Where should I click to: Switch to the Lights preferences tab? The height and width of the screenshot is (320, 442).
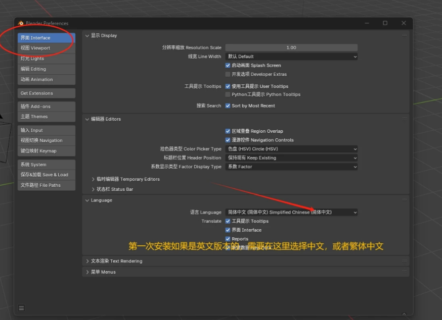click(x=47, y=59)
